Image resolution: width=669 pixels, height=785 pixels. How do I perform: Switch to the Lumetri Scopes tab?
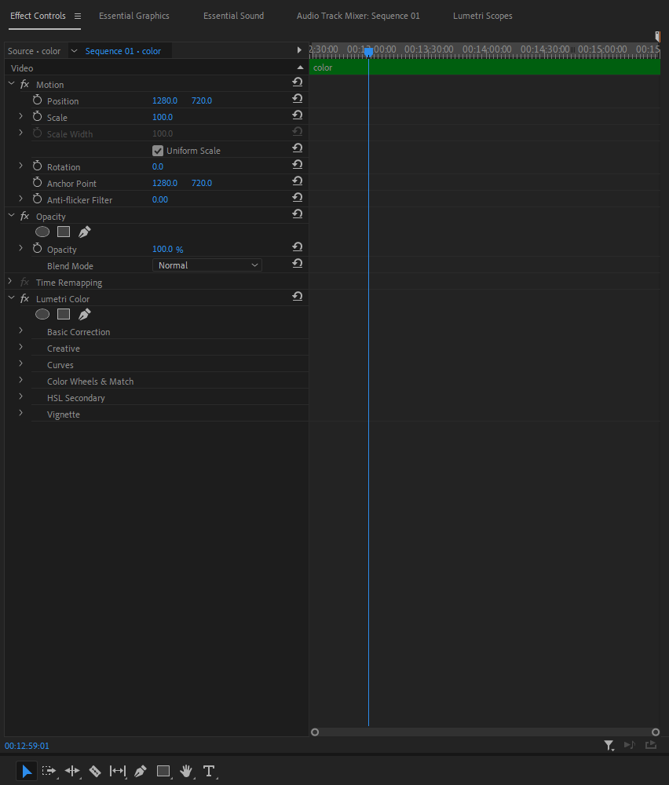tap(482, 15)
